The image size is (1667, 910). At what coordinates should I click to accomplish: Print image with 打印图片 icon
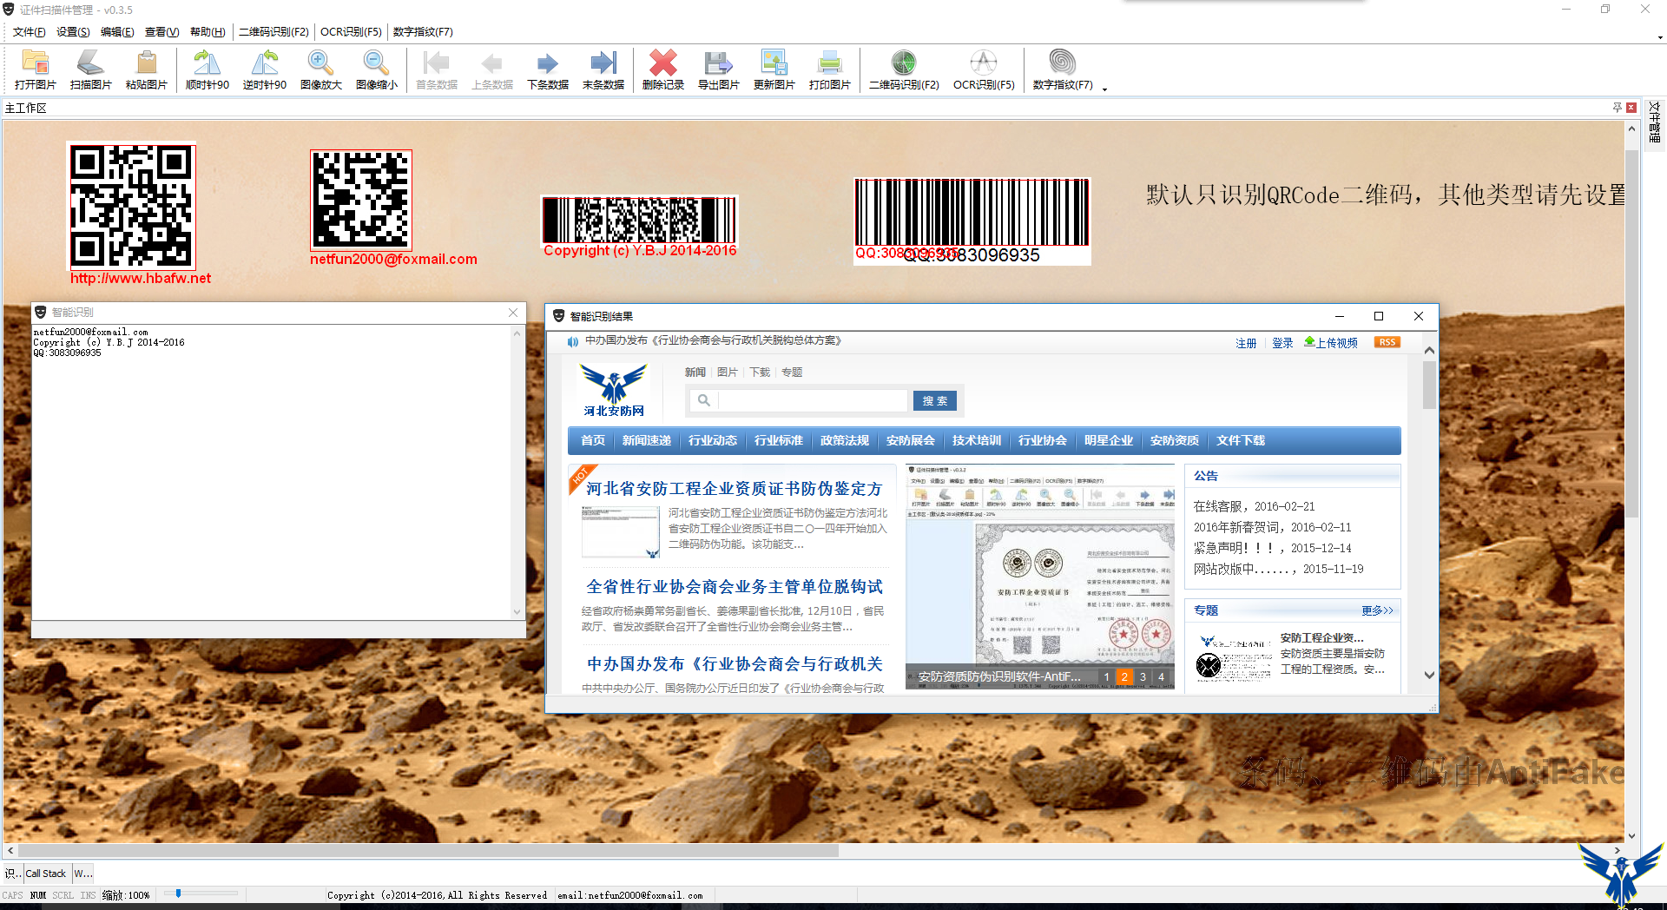tap(830, 69)
